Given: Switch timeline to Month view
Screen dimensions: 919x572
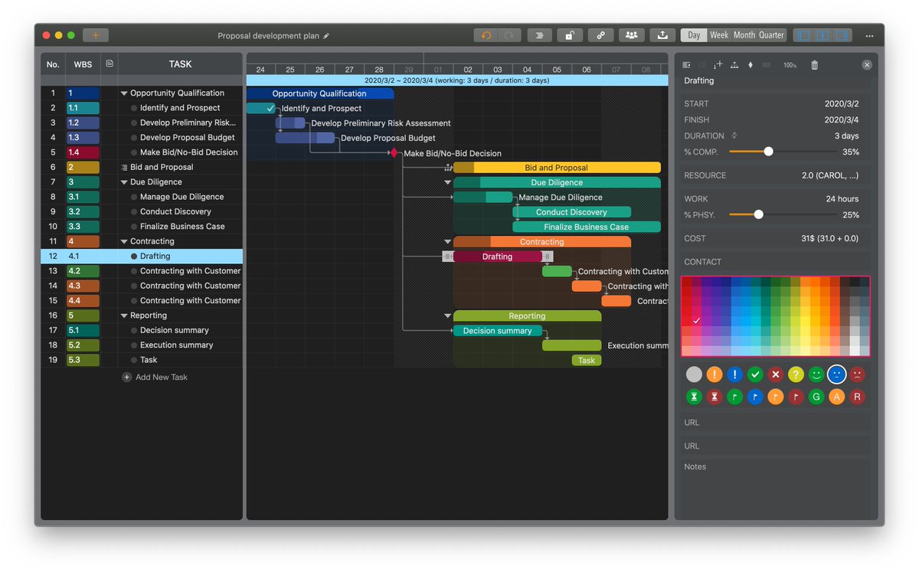Looking at the screenshot, I should click(x=744, y=35).
